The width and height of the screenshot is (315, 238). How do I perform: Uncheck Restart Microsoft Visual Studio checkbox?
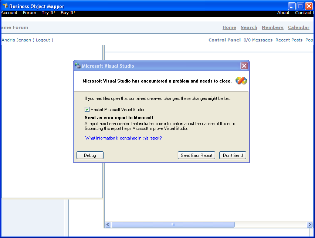pos(87,110)
